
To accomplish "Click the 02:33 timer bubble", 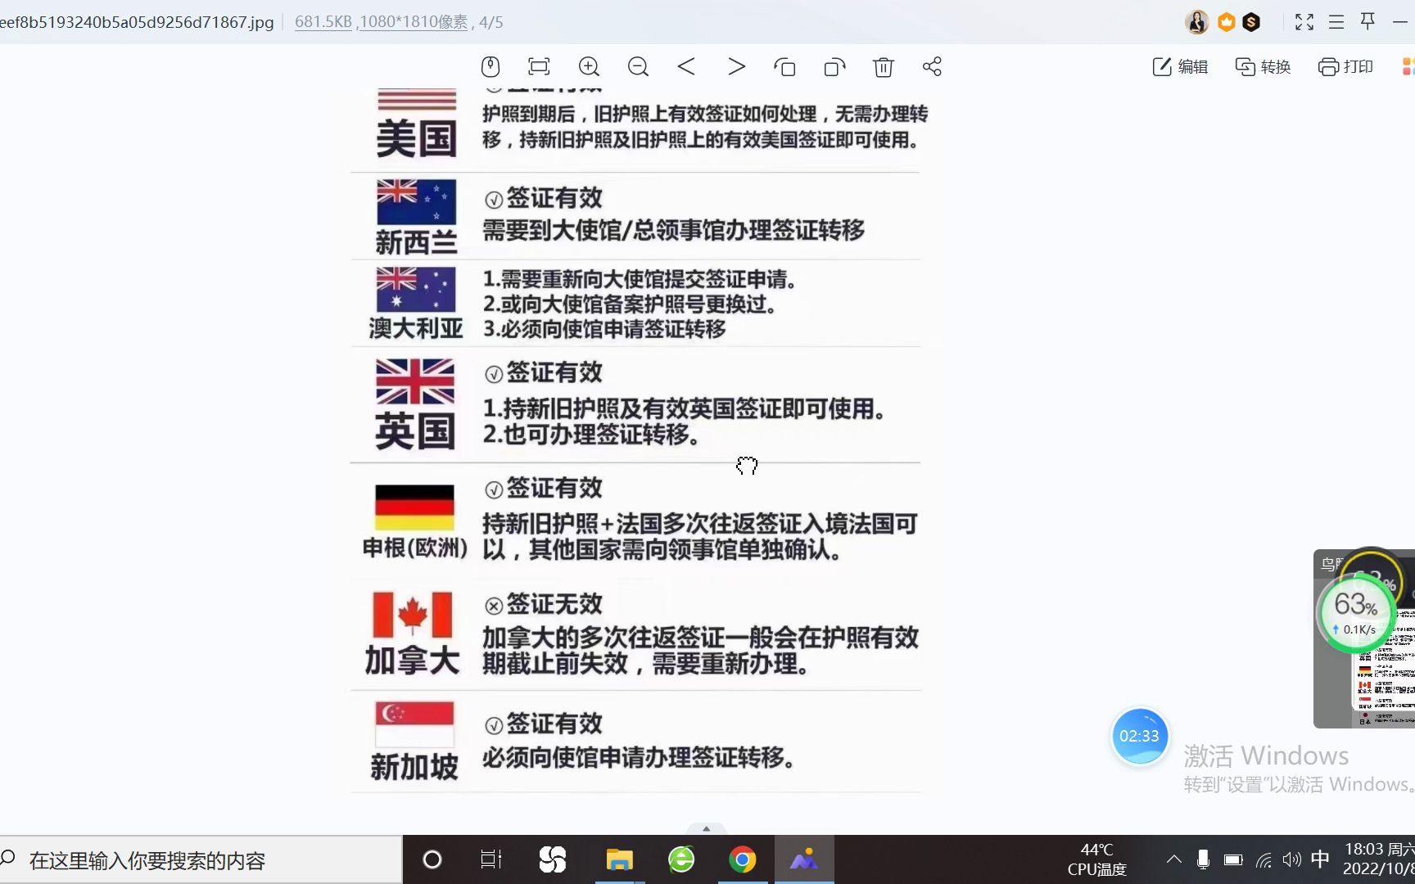I will (1139, 736).
